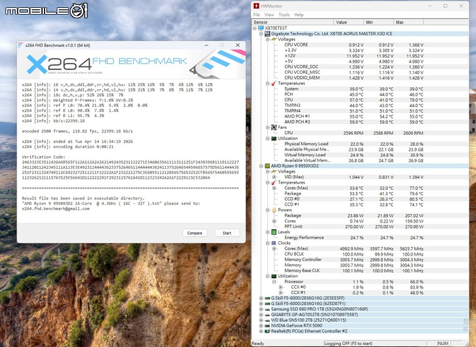Collapse the AMD Ryzen 9 9950X3D2 node
This screenshot has height=347, width=476.
pyautogui.click(x=261, y=166)
